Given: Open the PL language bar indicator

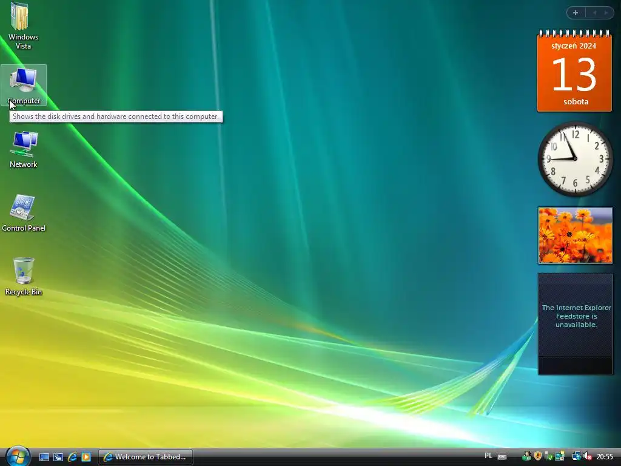Looking at the screenshot, I should point(488,456).
